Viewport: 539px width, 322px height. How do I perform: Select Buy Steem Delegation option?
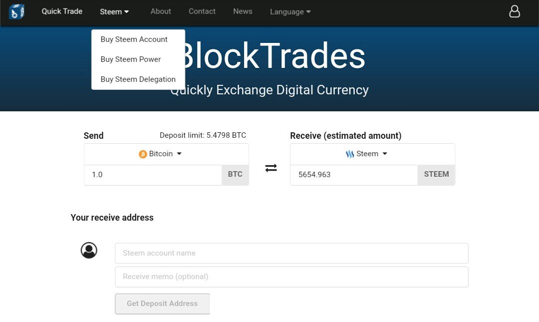tap(138, 79)
